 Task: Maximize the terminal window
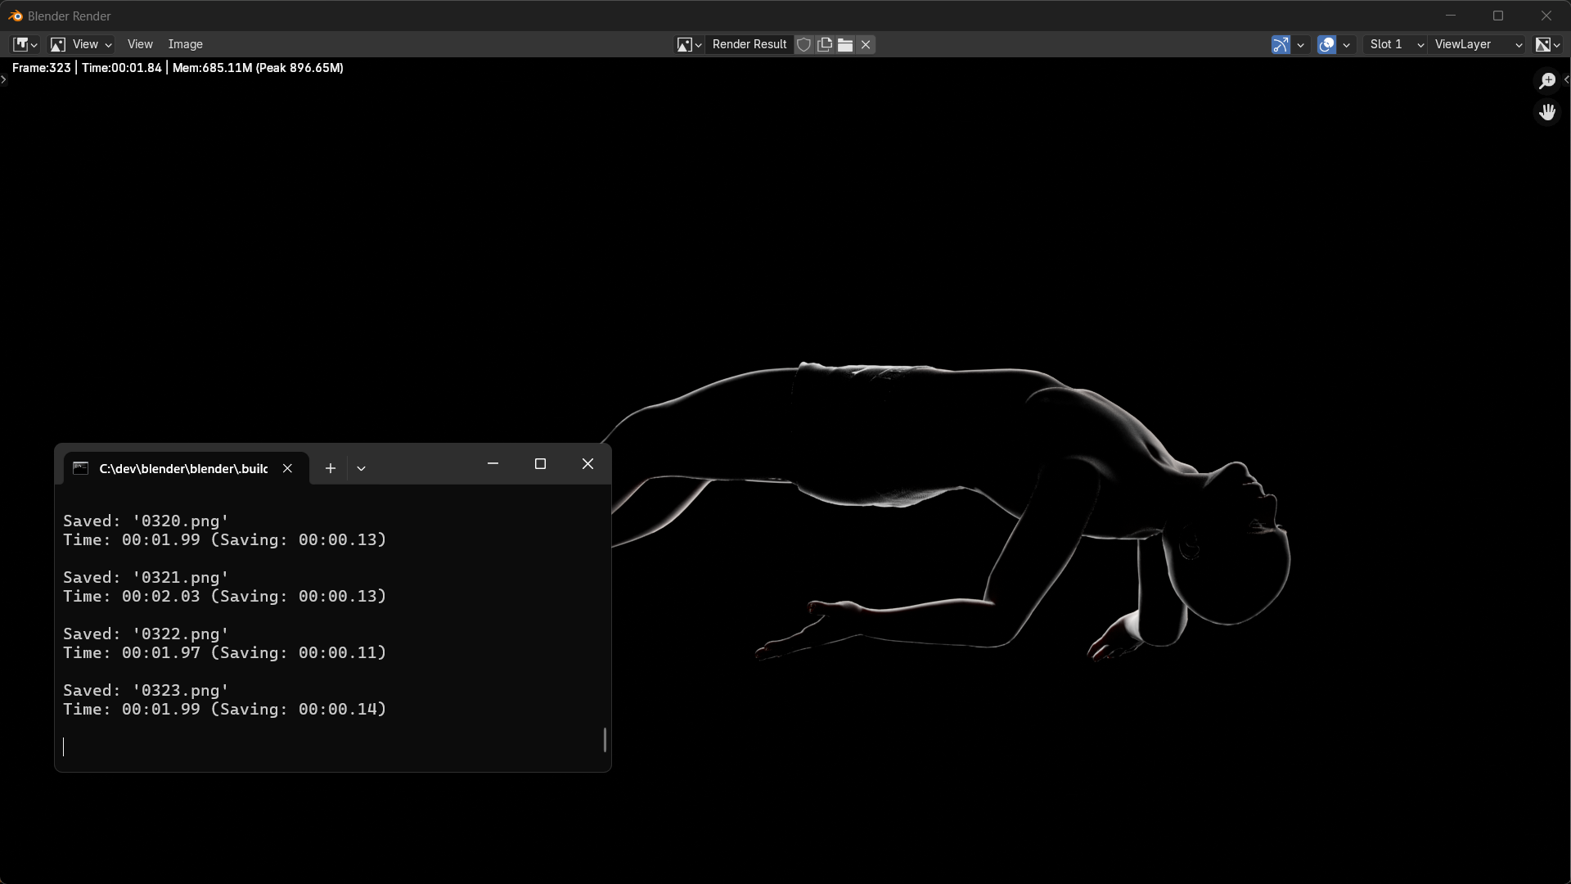(540, 464)
